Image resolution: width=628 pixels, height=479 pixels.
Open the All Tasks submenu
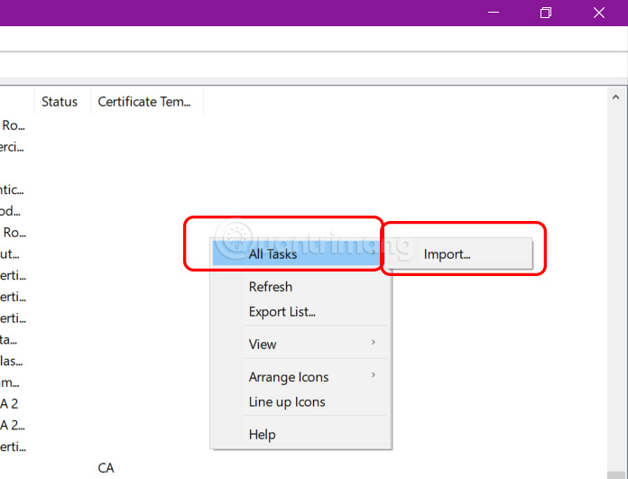coord(296,253)
